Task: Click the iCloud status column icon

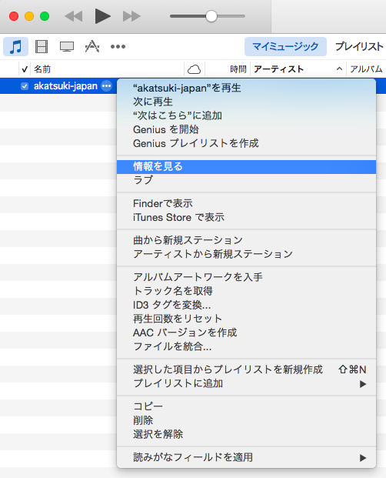Action: [x=195, y=69]
